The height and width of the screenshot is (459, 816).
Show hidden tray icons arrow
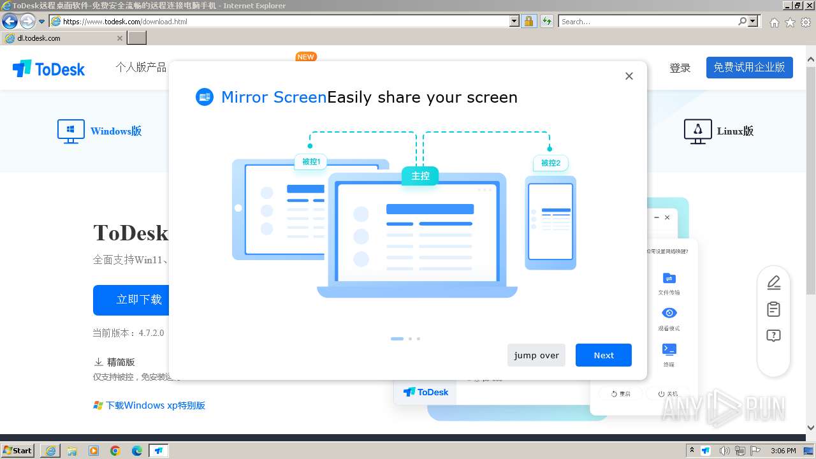(x=692, y=450)
